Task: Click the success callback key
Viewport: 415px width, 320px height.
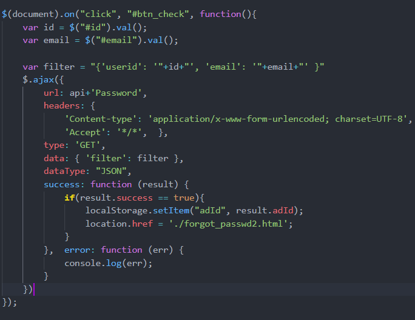Action: click(62, 184)
